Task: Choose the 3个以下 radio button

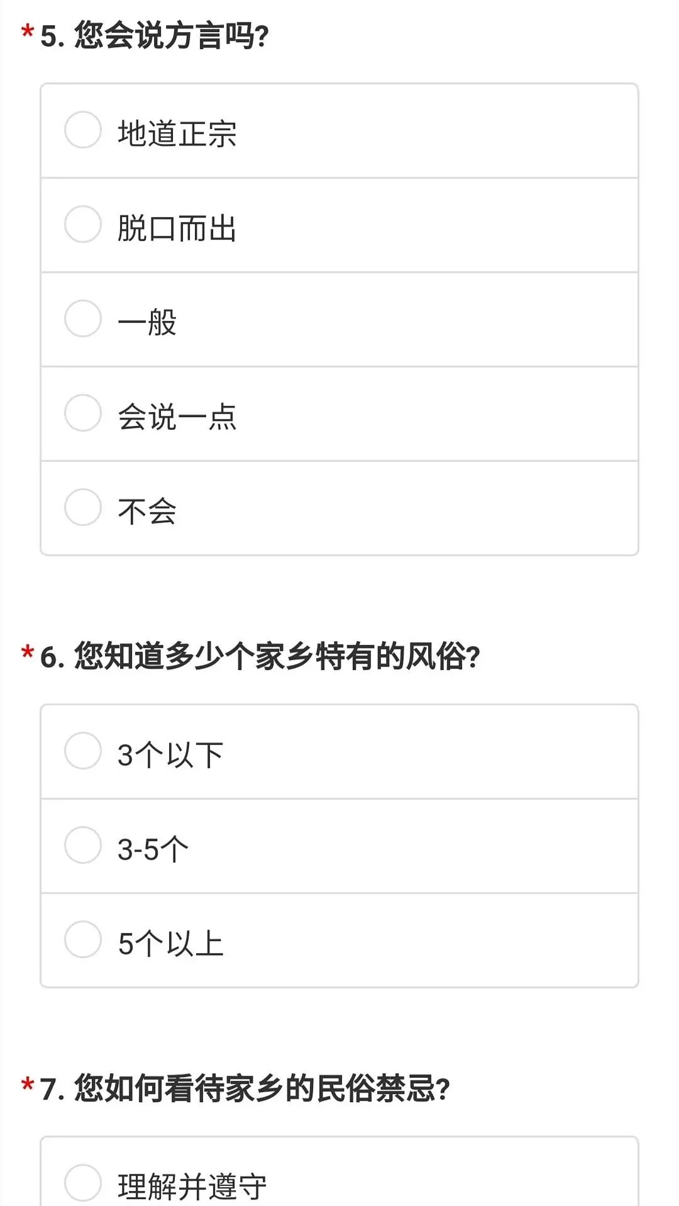Action: (x=83, y=751)
